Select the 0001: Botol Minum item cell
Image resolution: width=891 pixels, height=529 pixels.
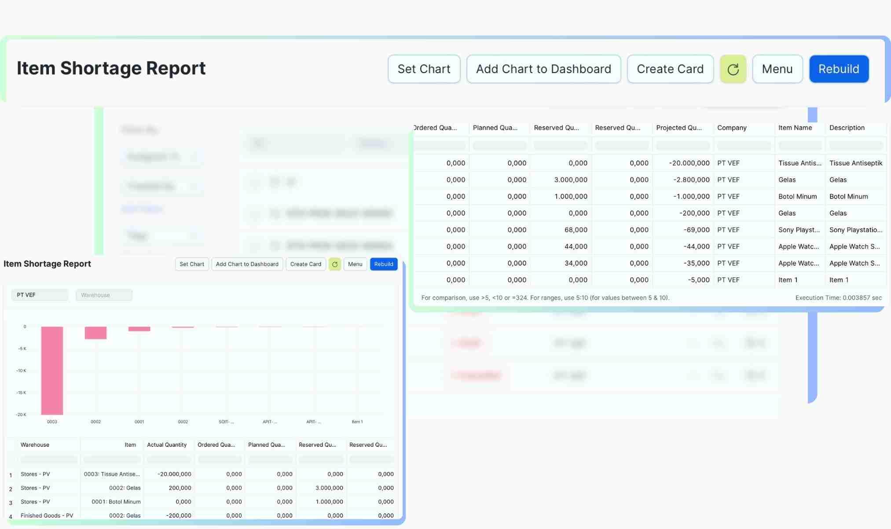pyautogui.click(x=116, y=502)
